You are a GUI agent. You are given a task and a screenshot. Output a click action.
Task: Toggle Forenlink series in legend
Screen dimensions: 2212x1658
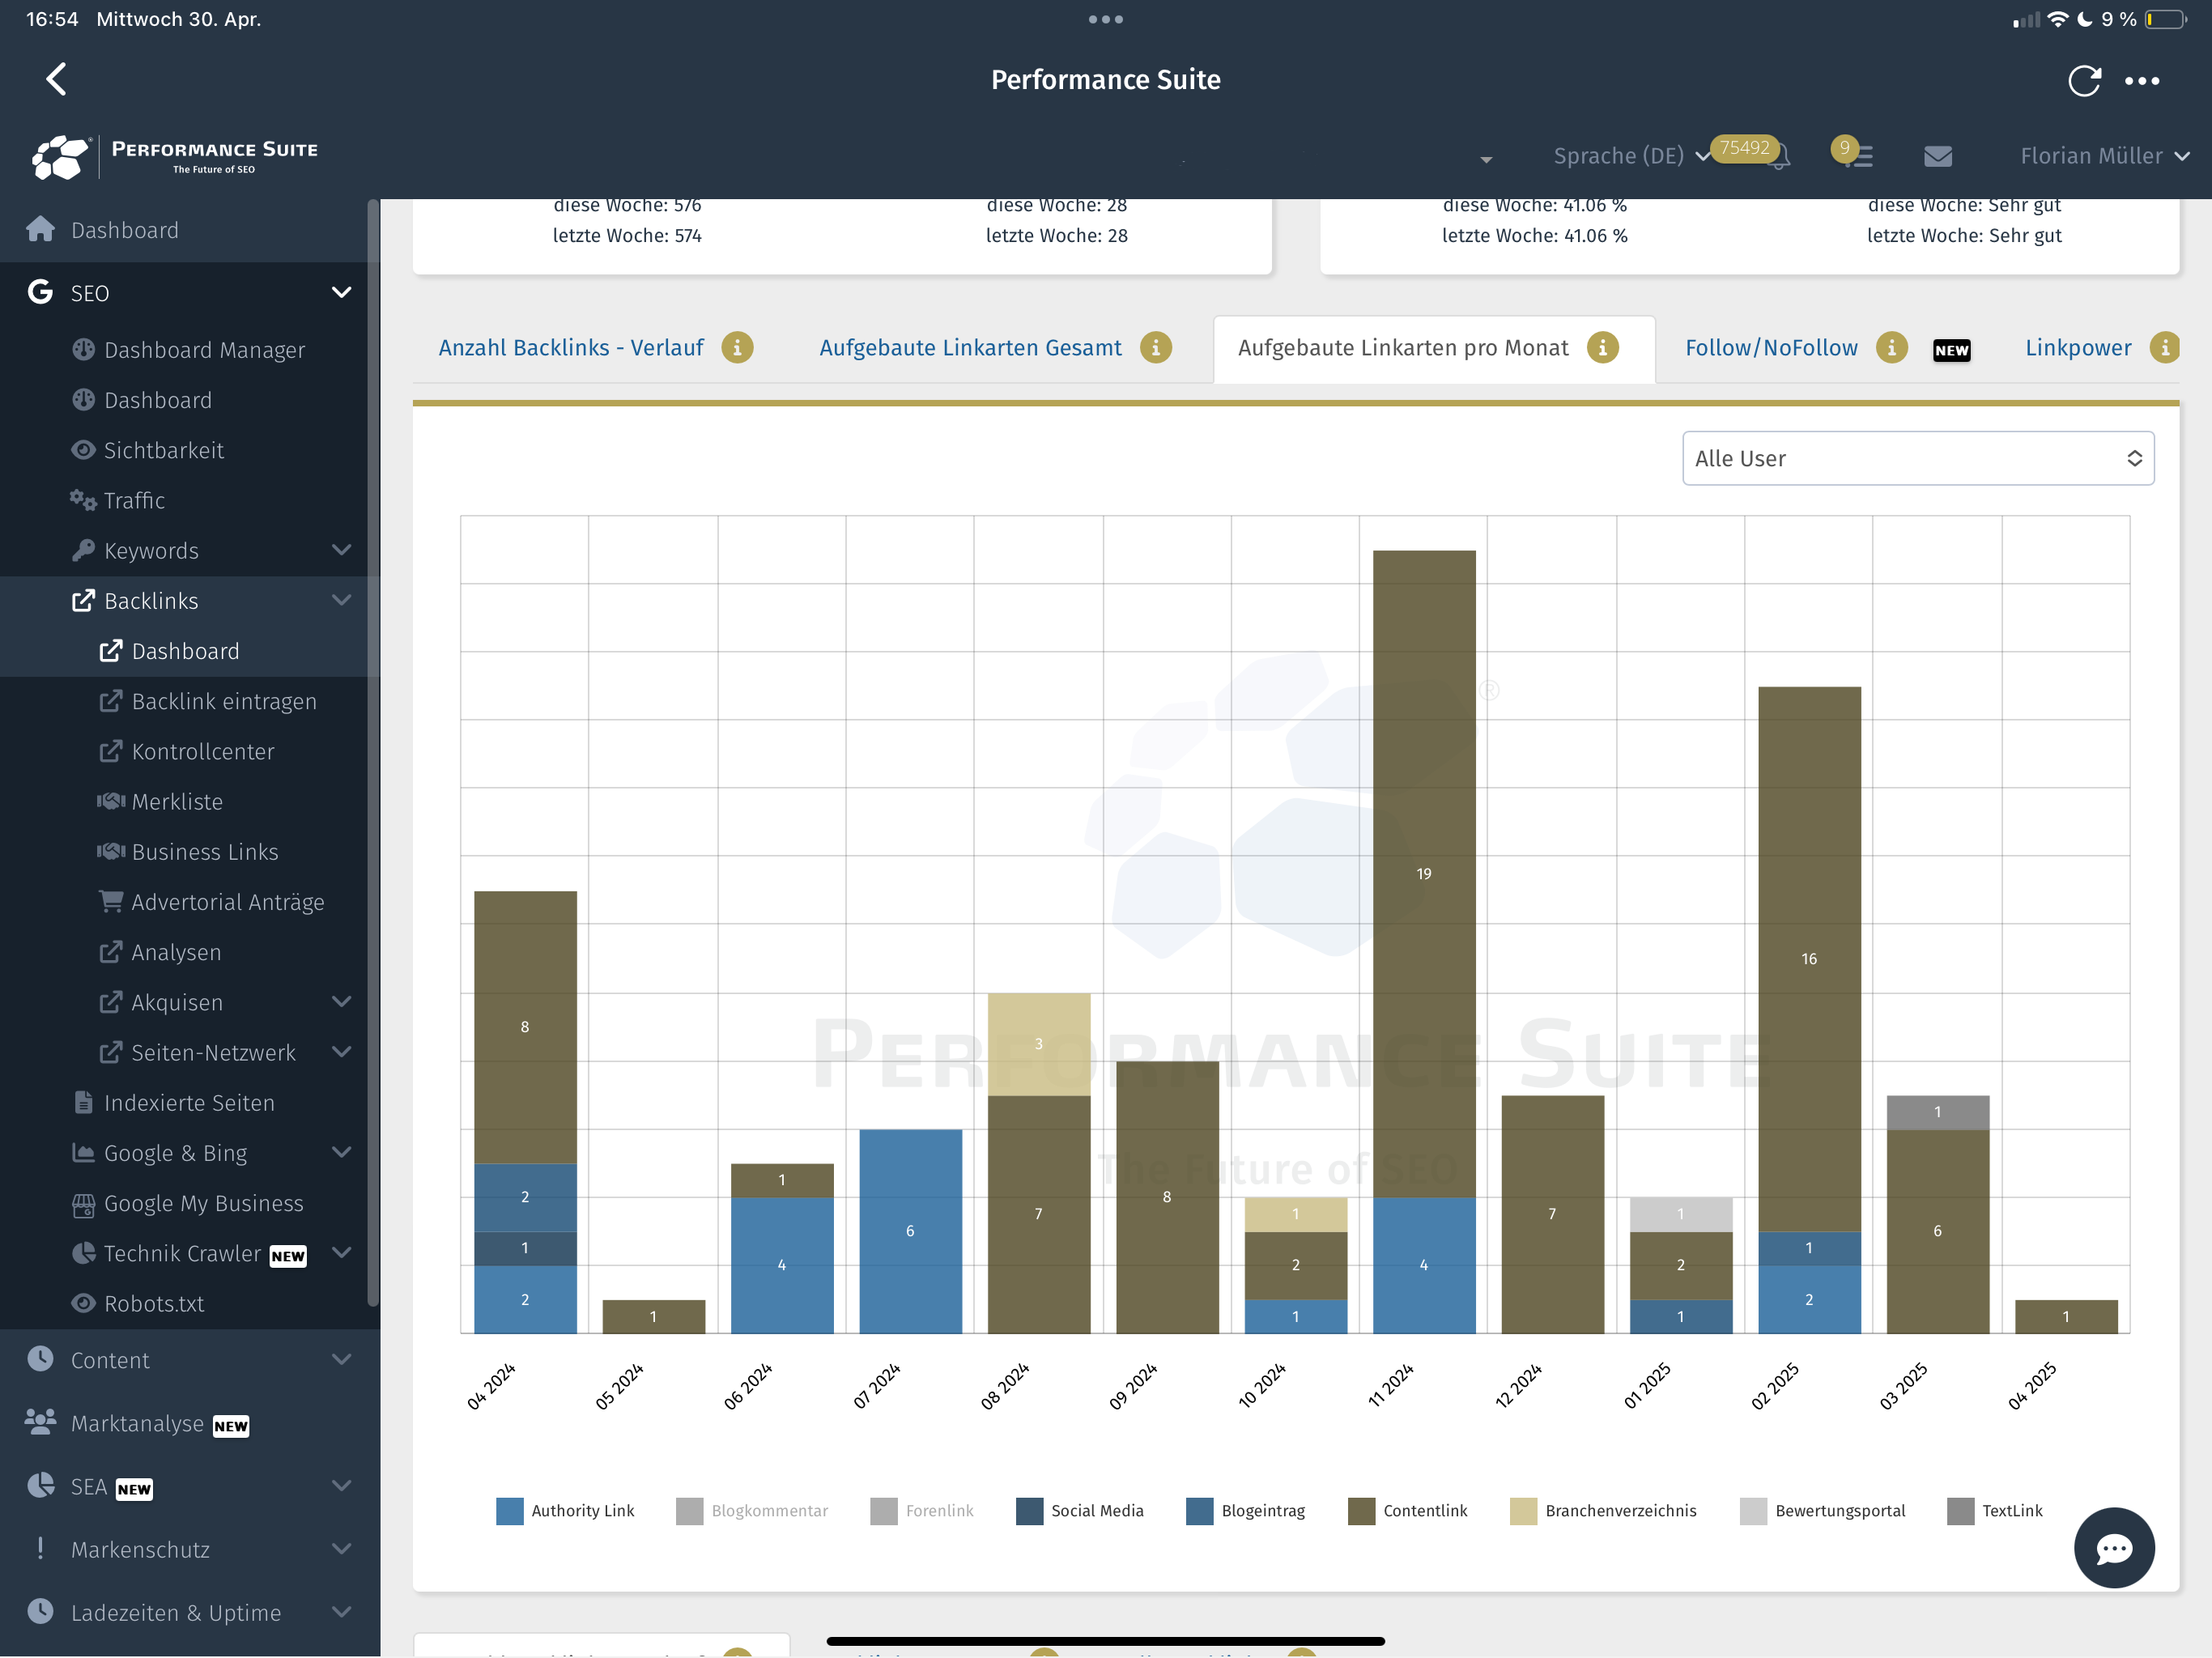(922, 1511)
